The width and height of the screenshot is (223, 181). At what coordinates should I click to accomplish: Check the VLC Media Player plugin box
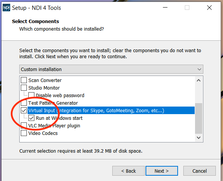click(x=24, y=125)
